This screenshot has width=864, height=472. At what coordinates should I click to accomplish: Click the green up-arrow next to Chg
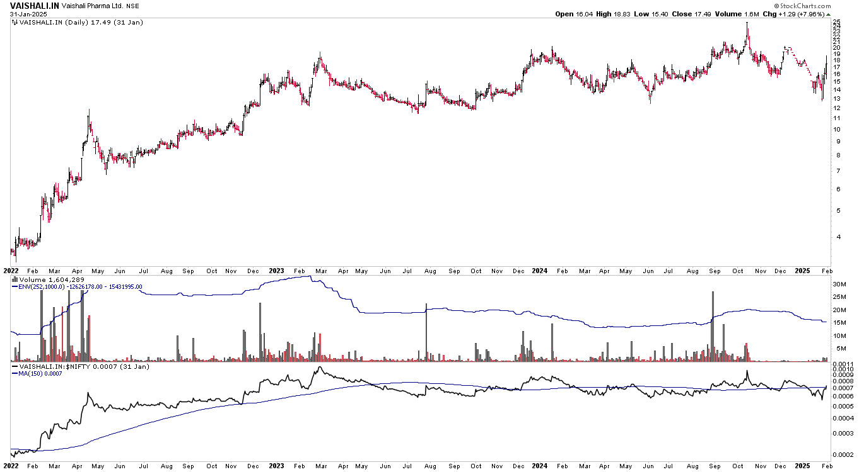(x=829, y=14)
